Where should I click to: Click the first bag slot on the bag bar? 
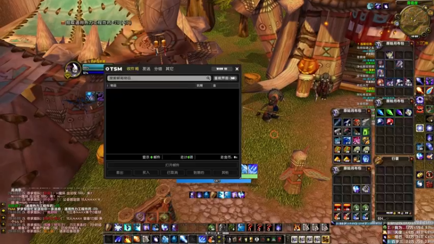(x=295, y=239)
